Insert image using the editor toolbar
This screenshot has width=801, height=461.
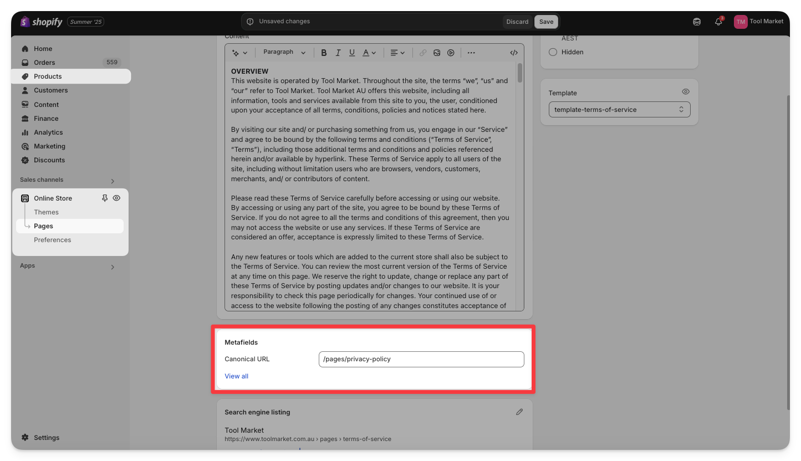(x=437, y=53)
